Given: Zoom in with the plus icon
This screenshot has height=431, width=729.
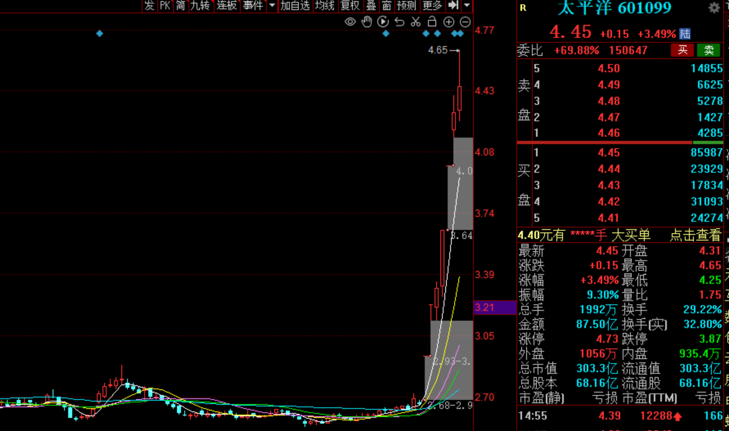Looking at the screenshot, I should point(449,22).
